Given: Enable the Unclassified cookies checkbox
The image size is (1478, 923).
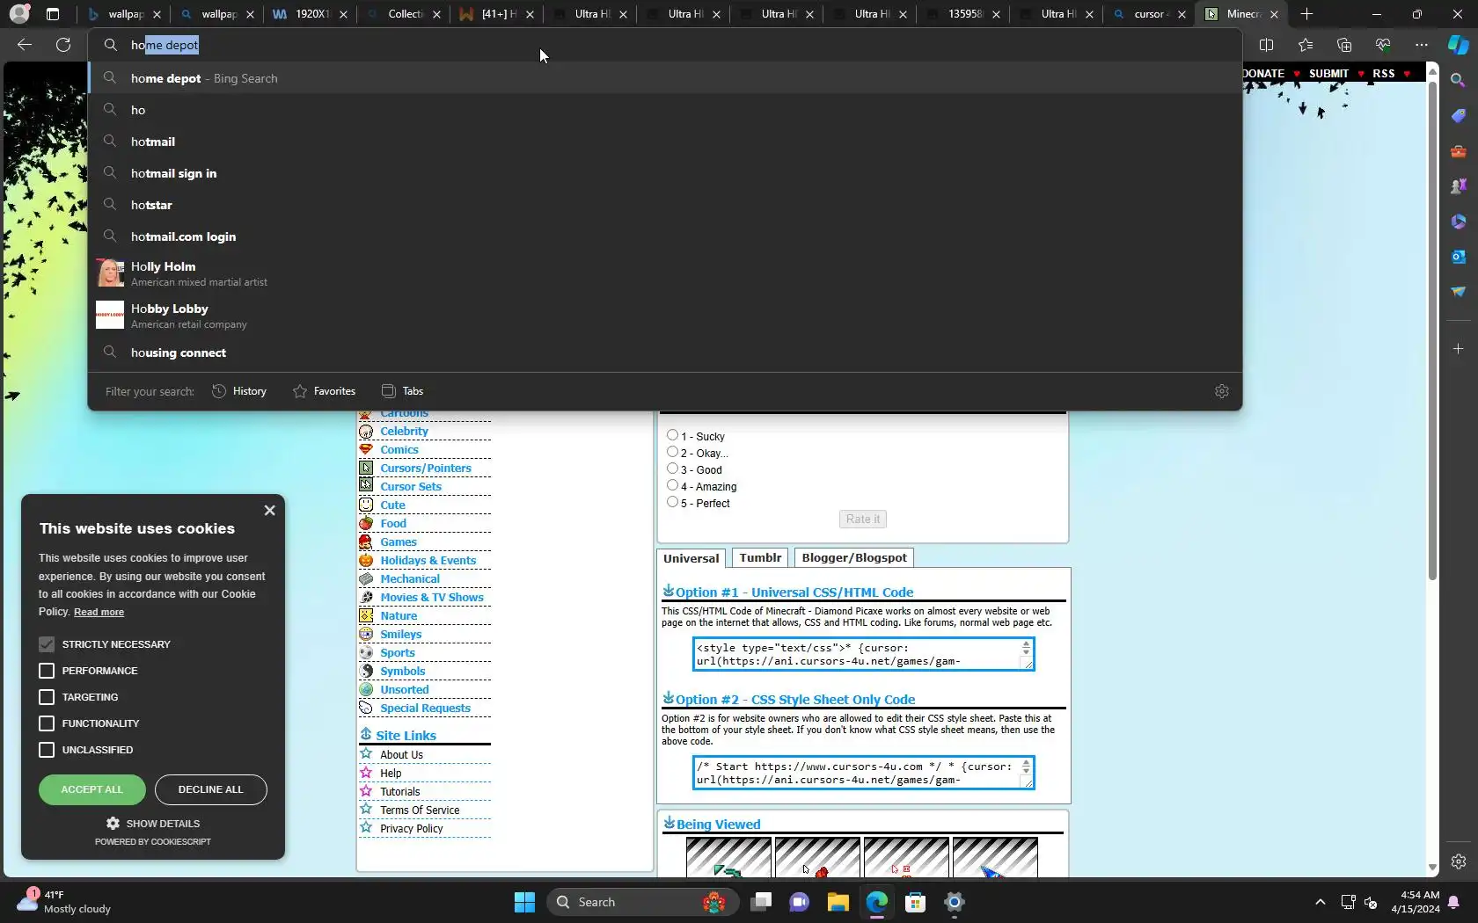Looking at the screenshot, I should (x=47, y=750).
